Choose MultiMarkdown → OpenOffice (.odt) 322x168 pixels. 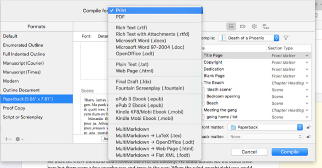(155, 142)
